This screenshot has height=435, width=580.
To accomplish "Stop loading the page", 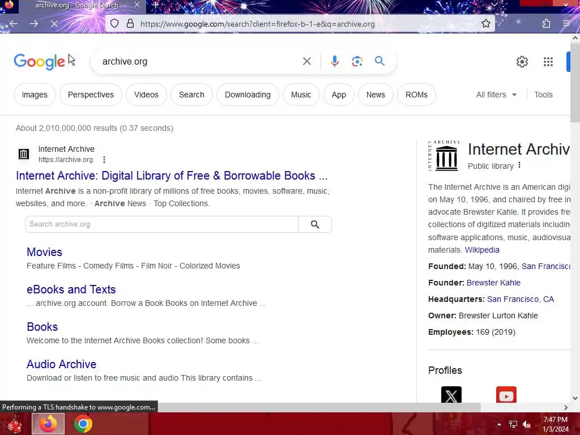I will coord(54,24).
